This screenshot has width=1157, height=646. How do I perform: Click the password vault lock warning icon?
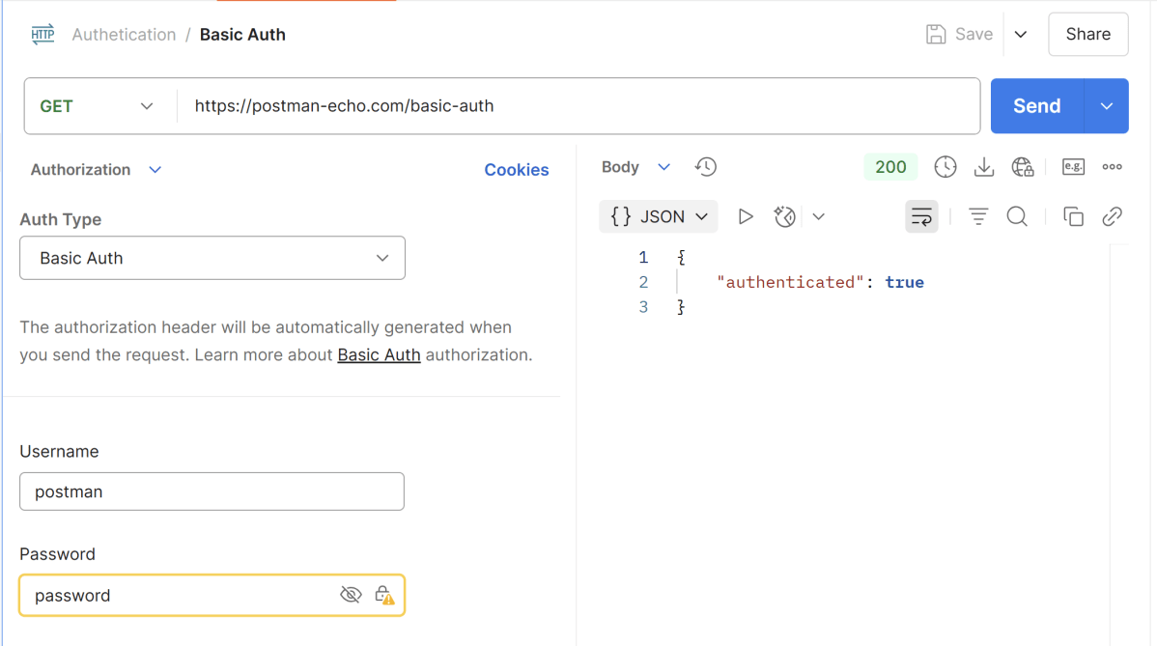pos(384,595)
